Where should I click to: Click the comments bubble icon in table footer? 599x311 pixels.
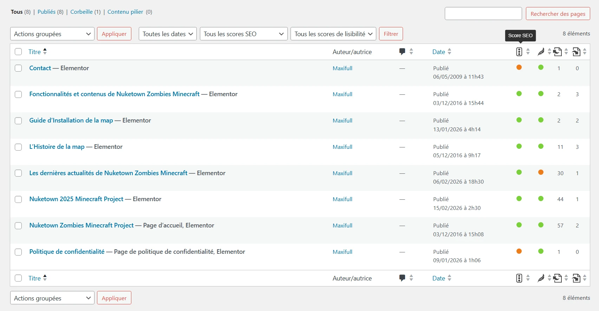point(402,278)
